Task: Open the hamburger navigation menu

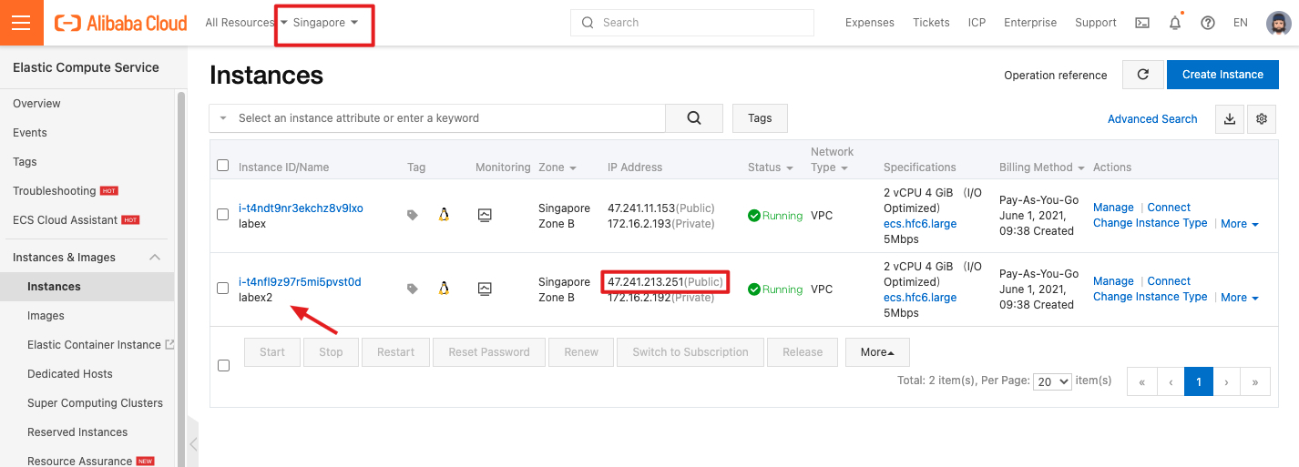Action: [x=21, y=23]
